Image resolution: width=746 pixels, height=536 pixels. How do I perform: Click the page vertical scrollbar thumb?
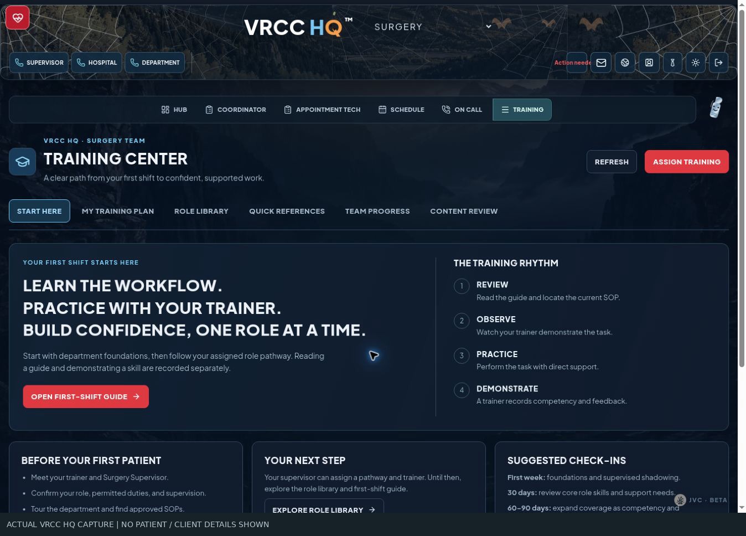pyautogui.click(x=742, y=188)
